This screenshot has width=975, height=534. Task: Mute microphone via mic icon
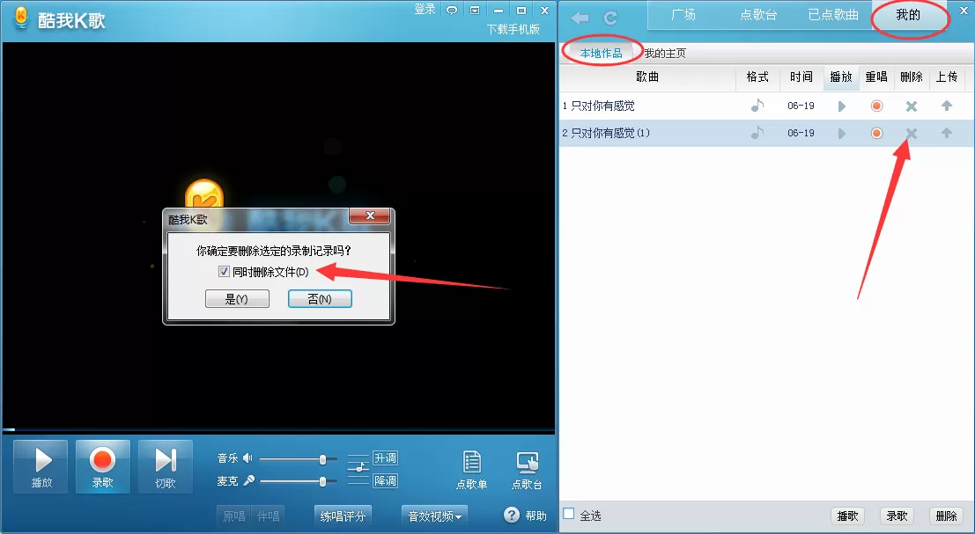point(248,480)
